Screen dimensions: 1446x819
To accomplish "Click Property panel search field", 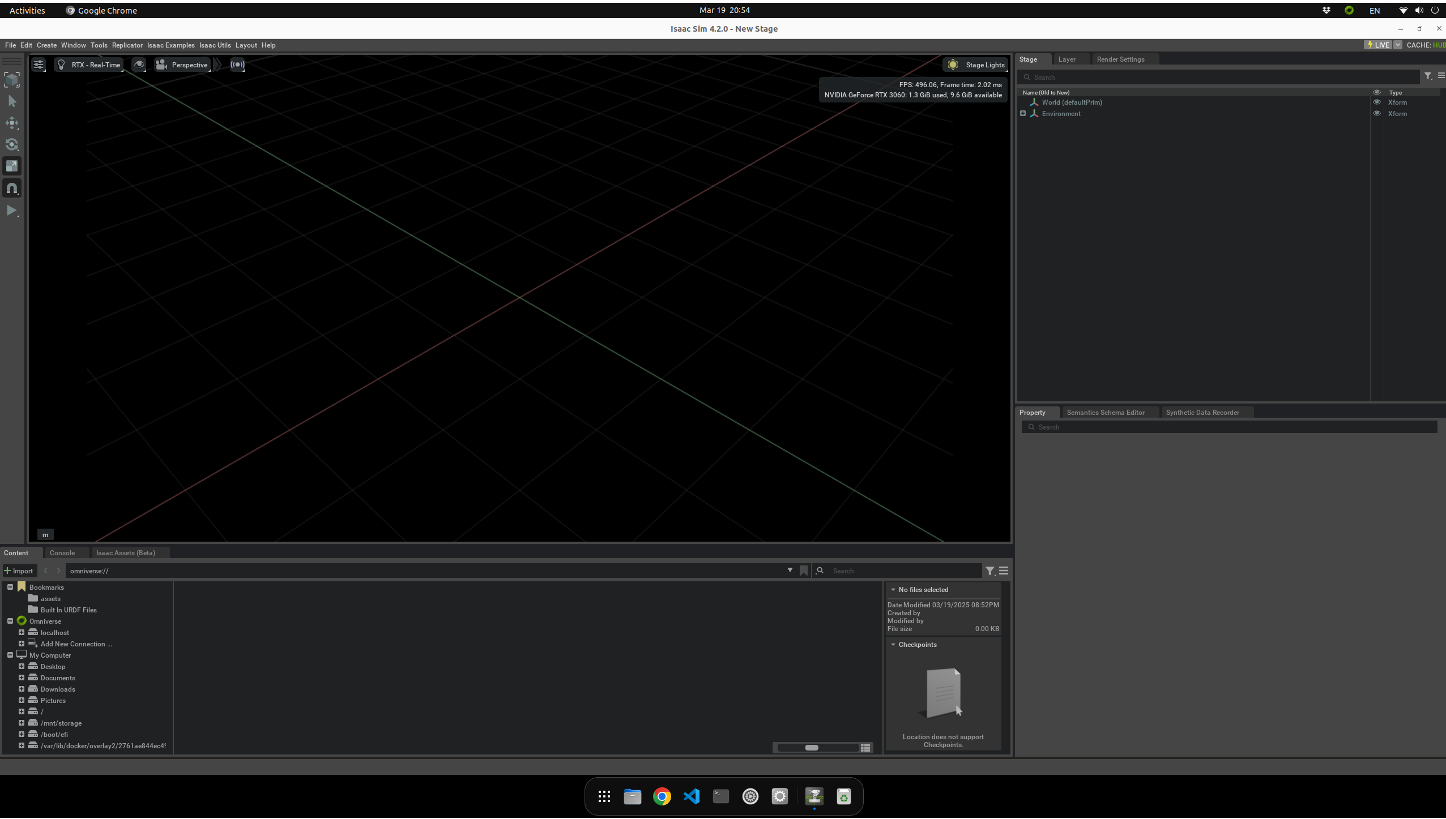I will (x=1229, y=427).
